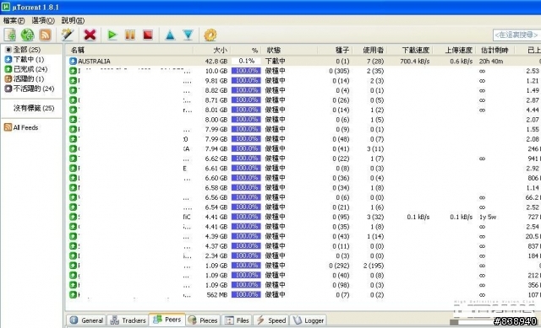Click the Add Torrent from URL icon
The width and height of the screenshot is (541, 328).
point(28,35)
